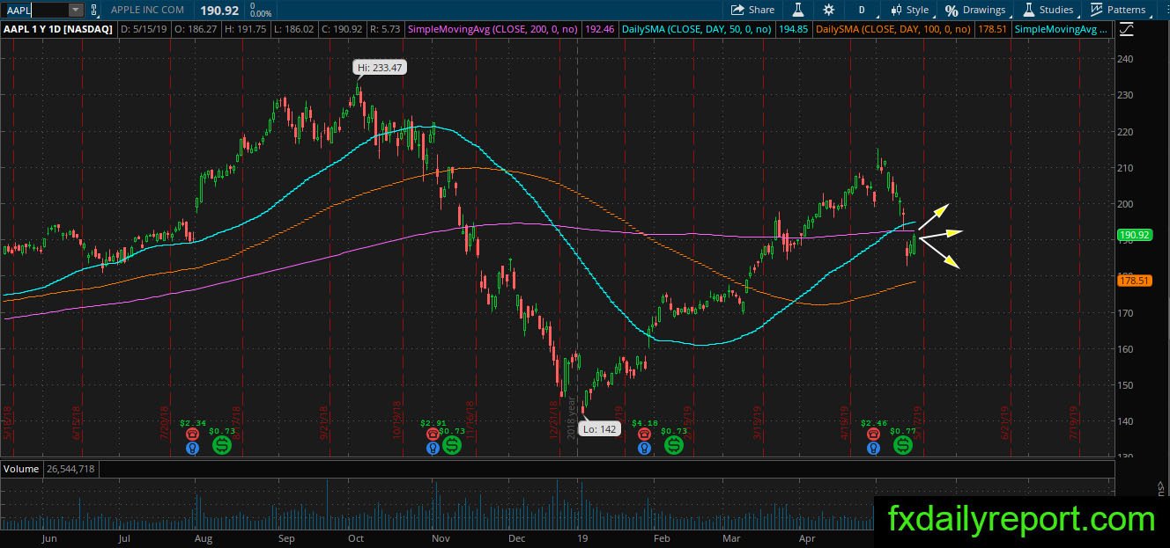Screen dimensions: 1170x548
Task: Open the symbol selector dropdown arrow
Action: tap(76, 10)
